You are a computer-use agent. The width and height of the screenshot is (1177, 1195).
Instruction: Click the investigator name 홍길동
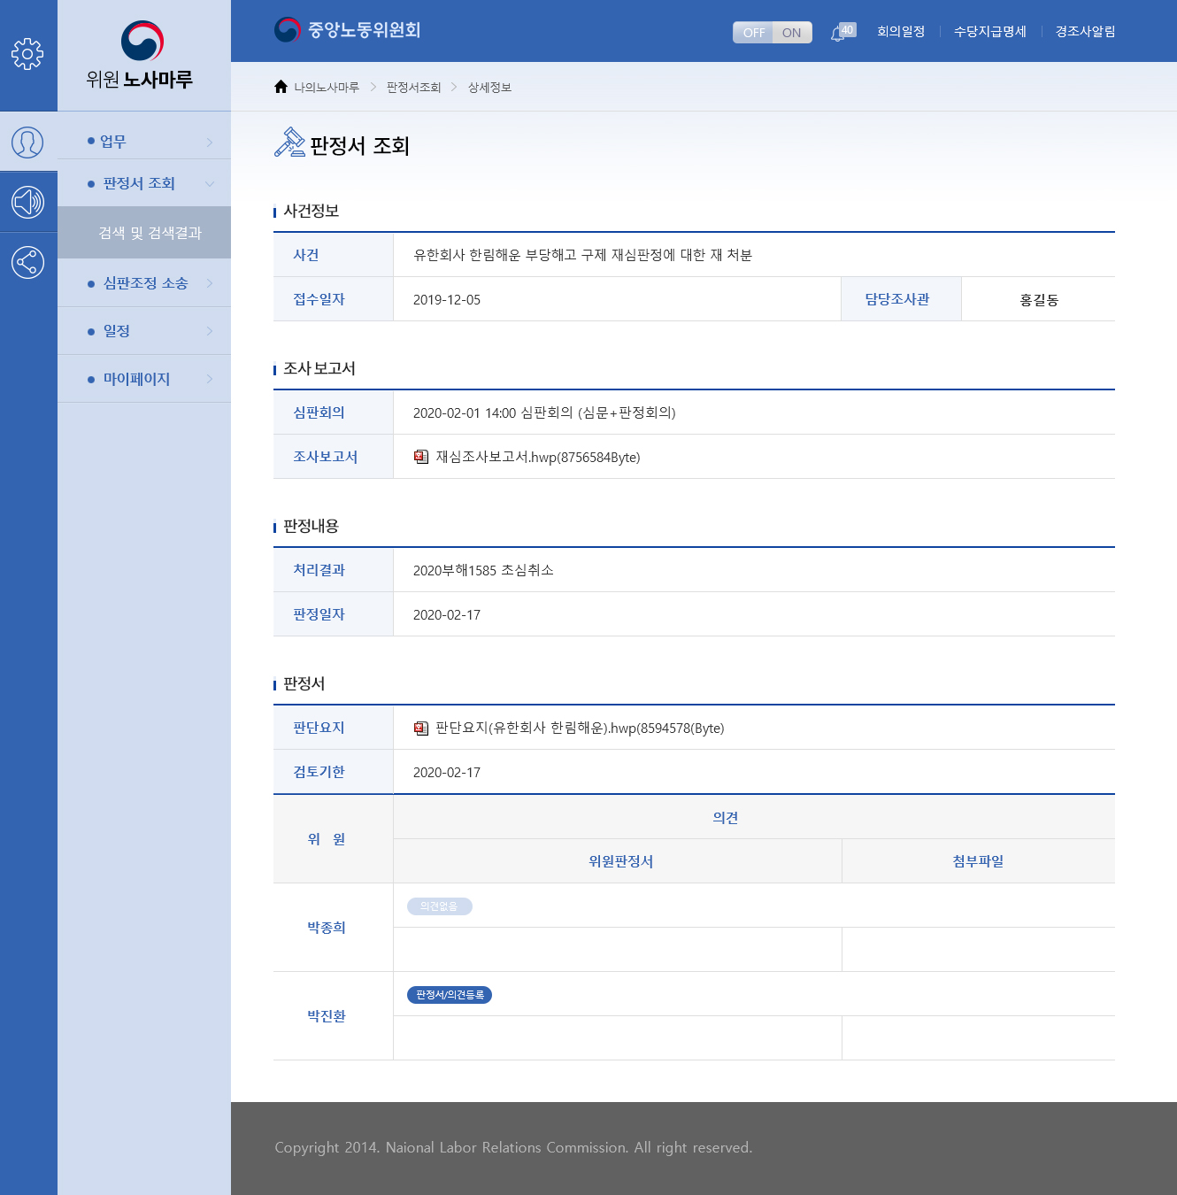pos(1039,300)
